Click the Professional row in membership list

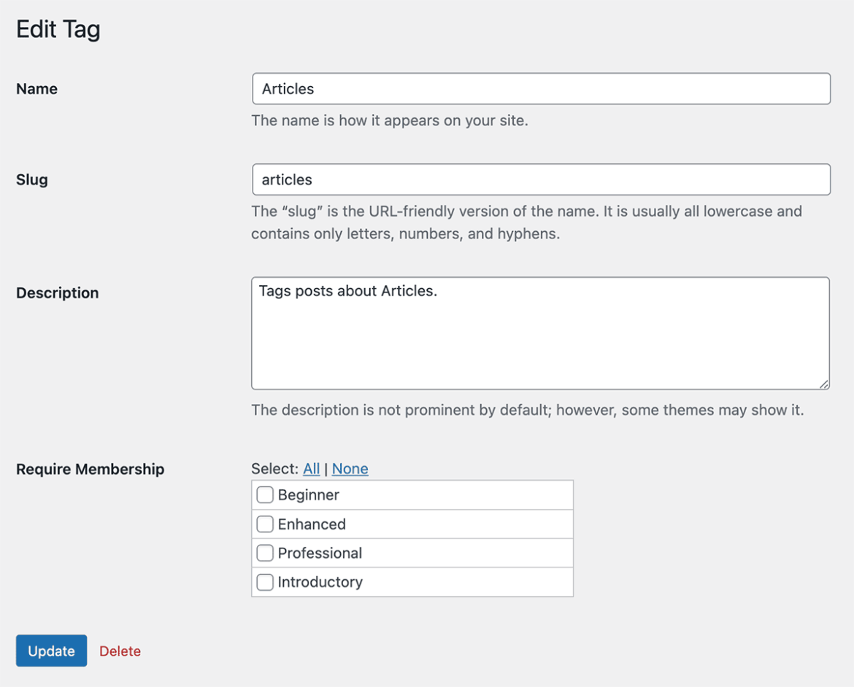[319, 553]
